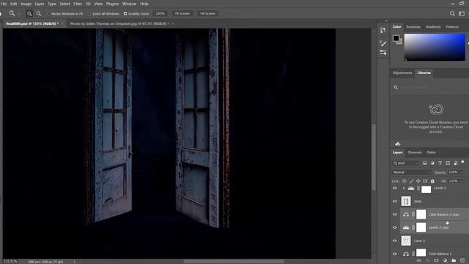
Task: Filter layers by adjustment layers icon
Action: click(x=432, y=163)
